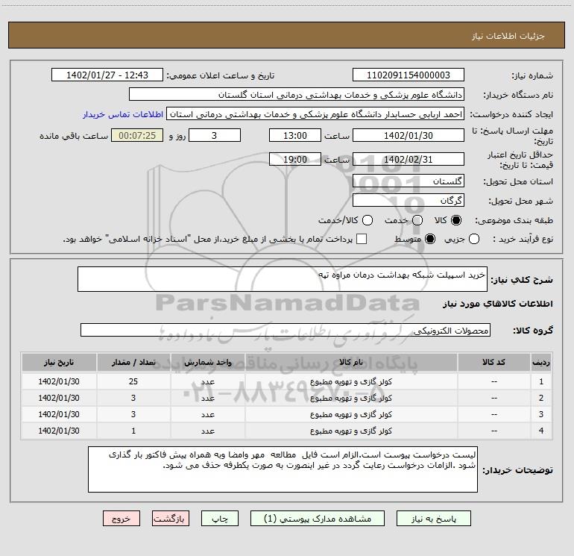Open مشاهده مدارک پیوستی (1) button
Image resolution: width=574 pixels, height=556 pixels.
click(318, 519)
